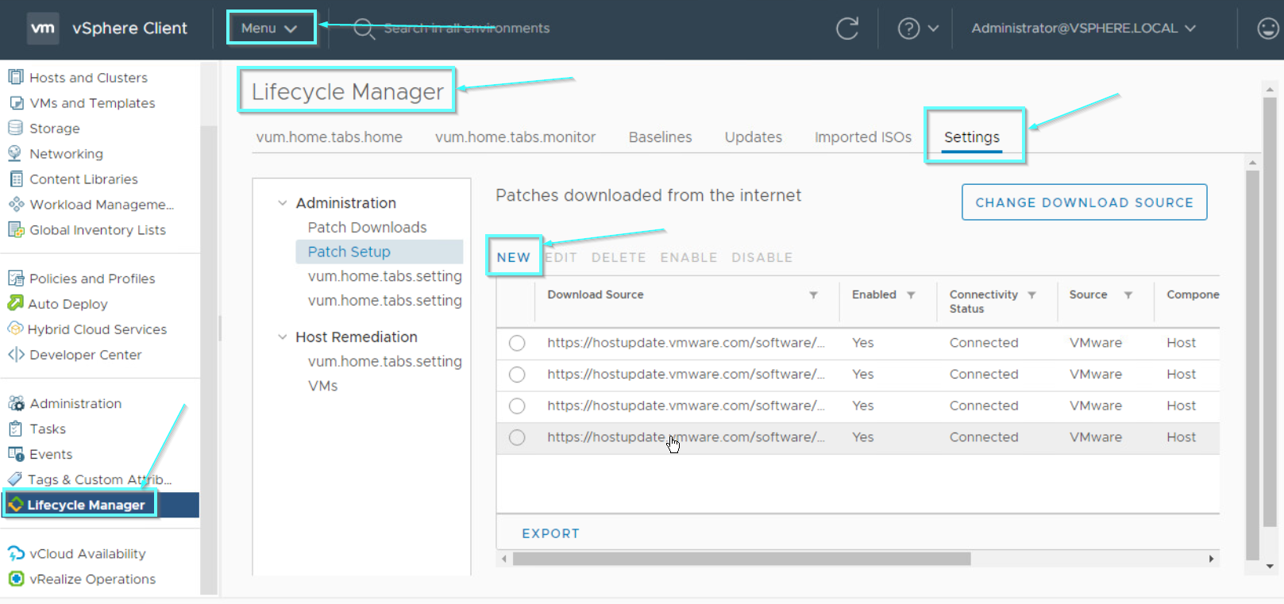Open the Events icon
Image resolution: width=1284 pixels, height=604 pixels.
[x=16, y=454]
